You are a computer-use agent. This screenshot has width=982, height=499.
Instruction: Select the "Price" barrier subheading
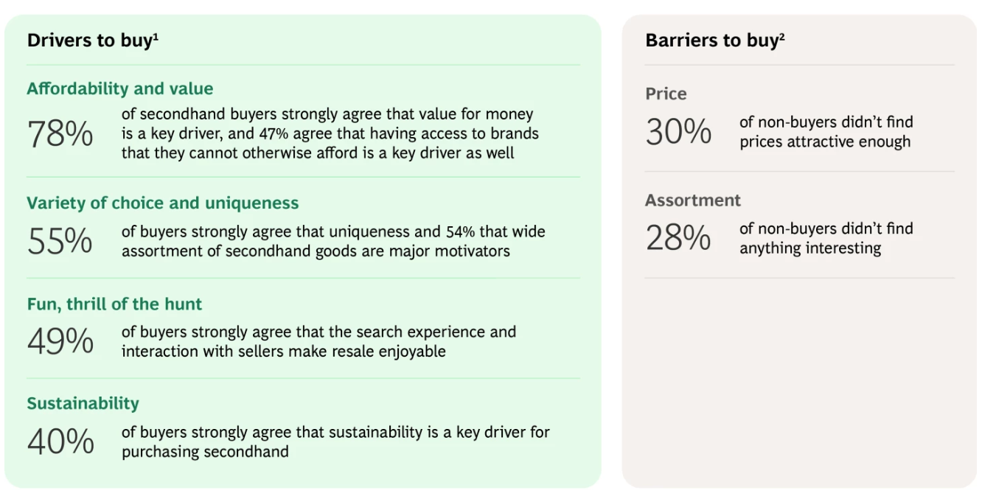666,94
